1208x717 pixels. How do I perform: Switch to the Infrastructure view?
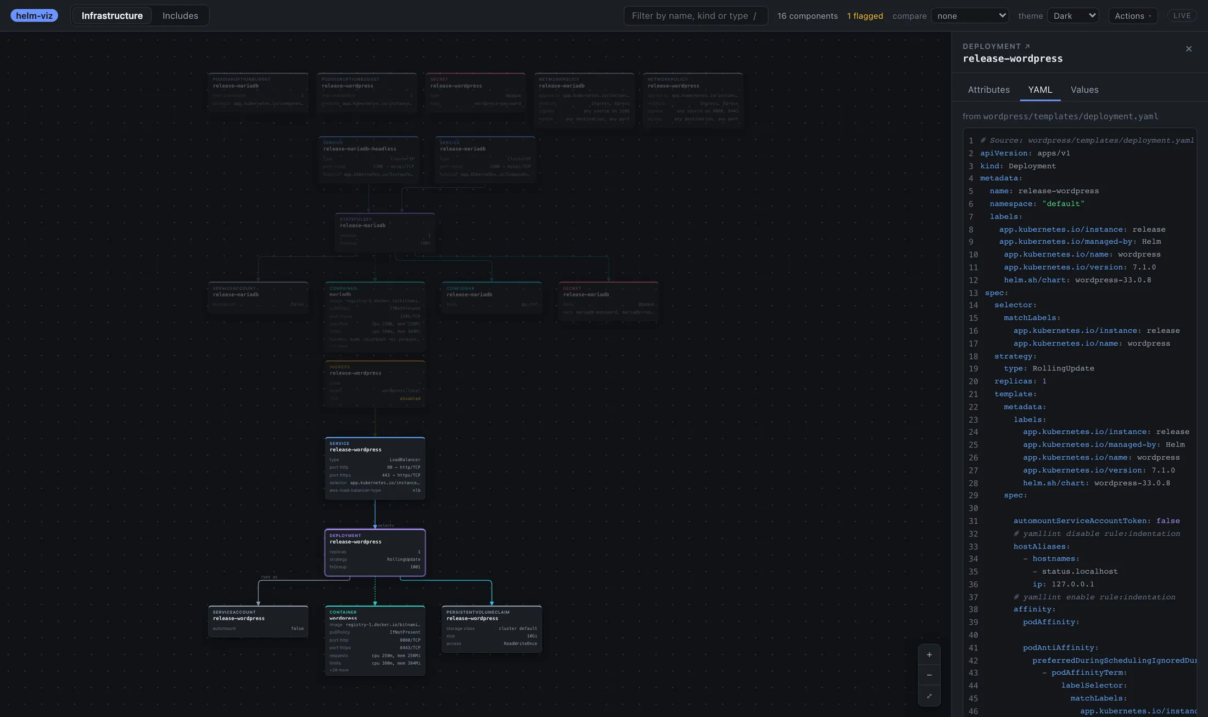[x=112, y=15]
